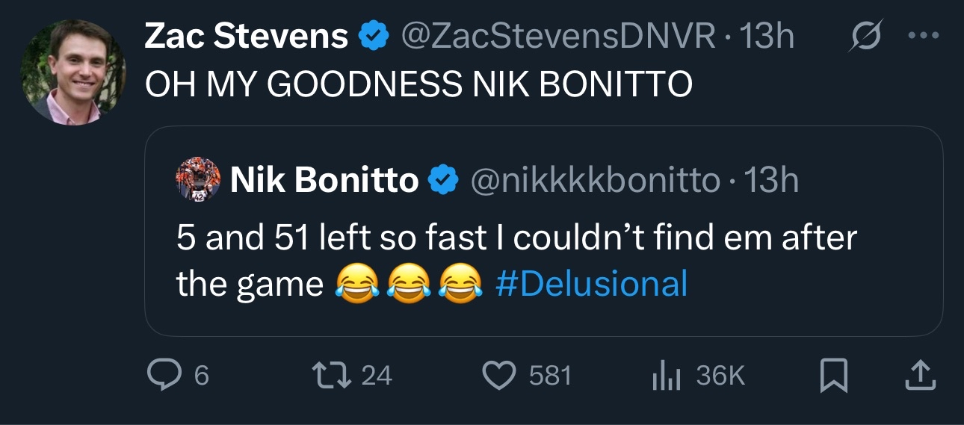Like the tweet with heart icon
The image size is (964, 425).
pos(501,375)
